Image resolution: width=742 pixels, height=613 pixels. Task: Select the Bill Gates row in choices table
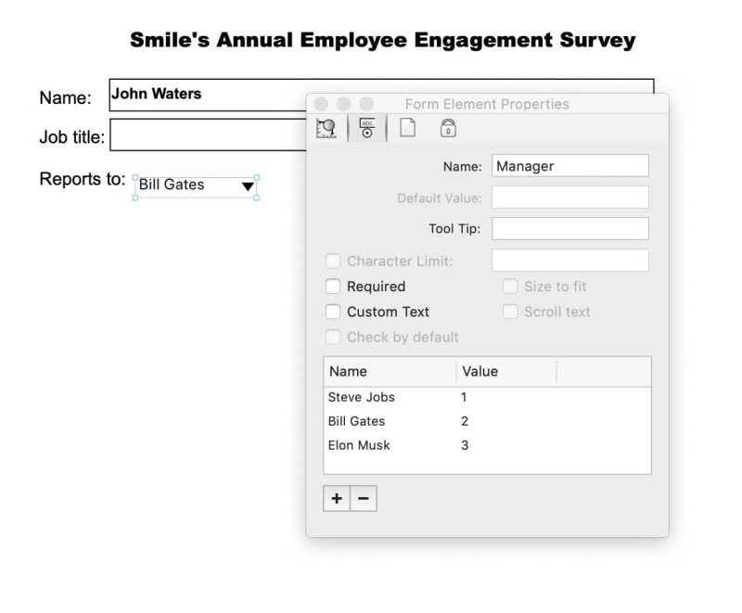point(487,421)
